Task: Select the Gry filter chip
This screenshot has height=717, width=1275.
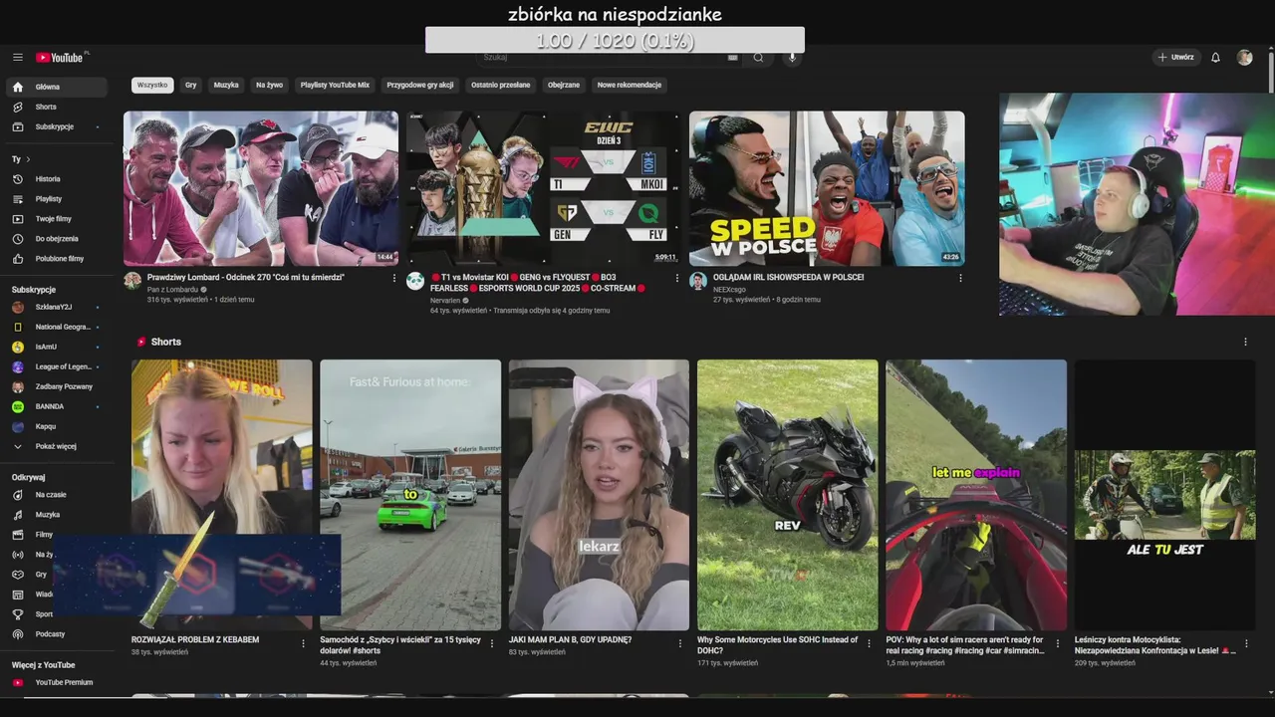Action: (190, 85)
